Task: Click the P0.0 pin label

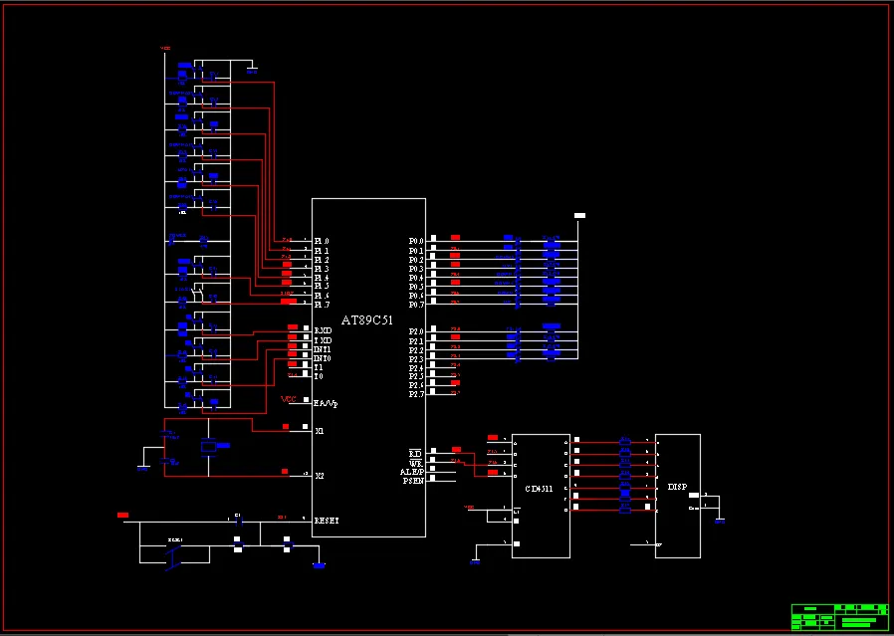Action: tap(416, 242)
